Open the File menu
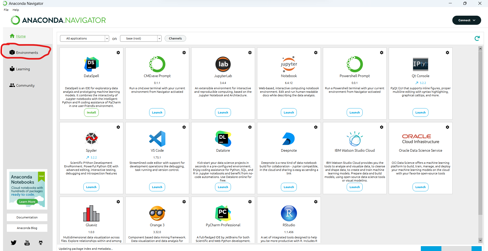Viewport: 488px width, 251px height. point(6,10)
